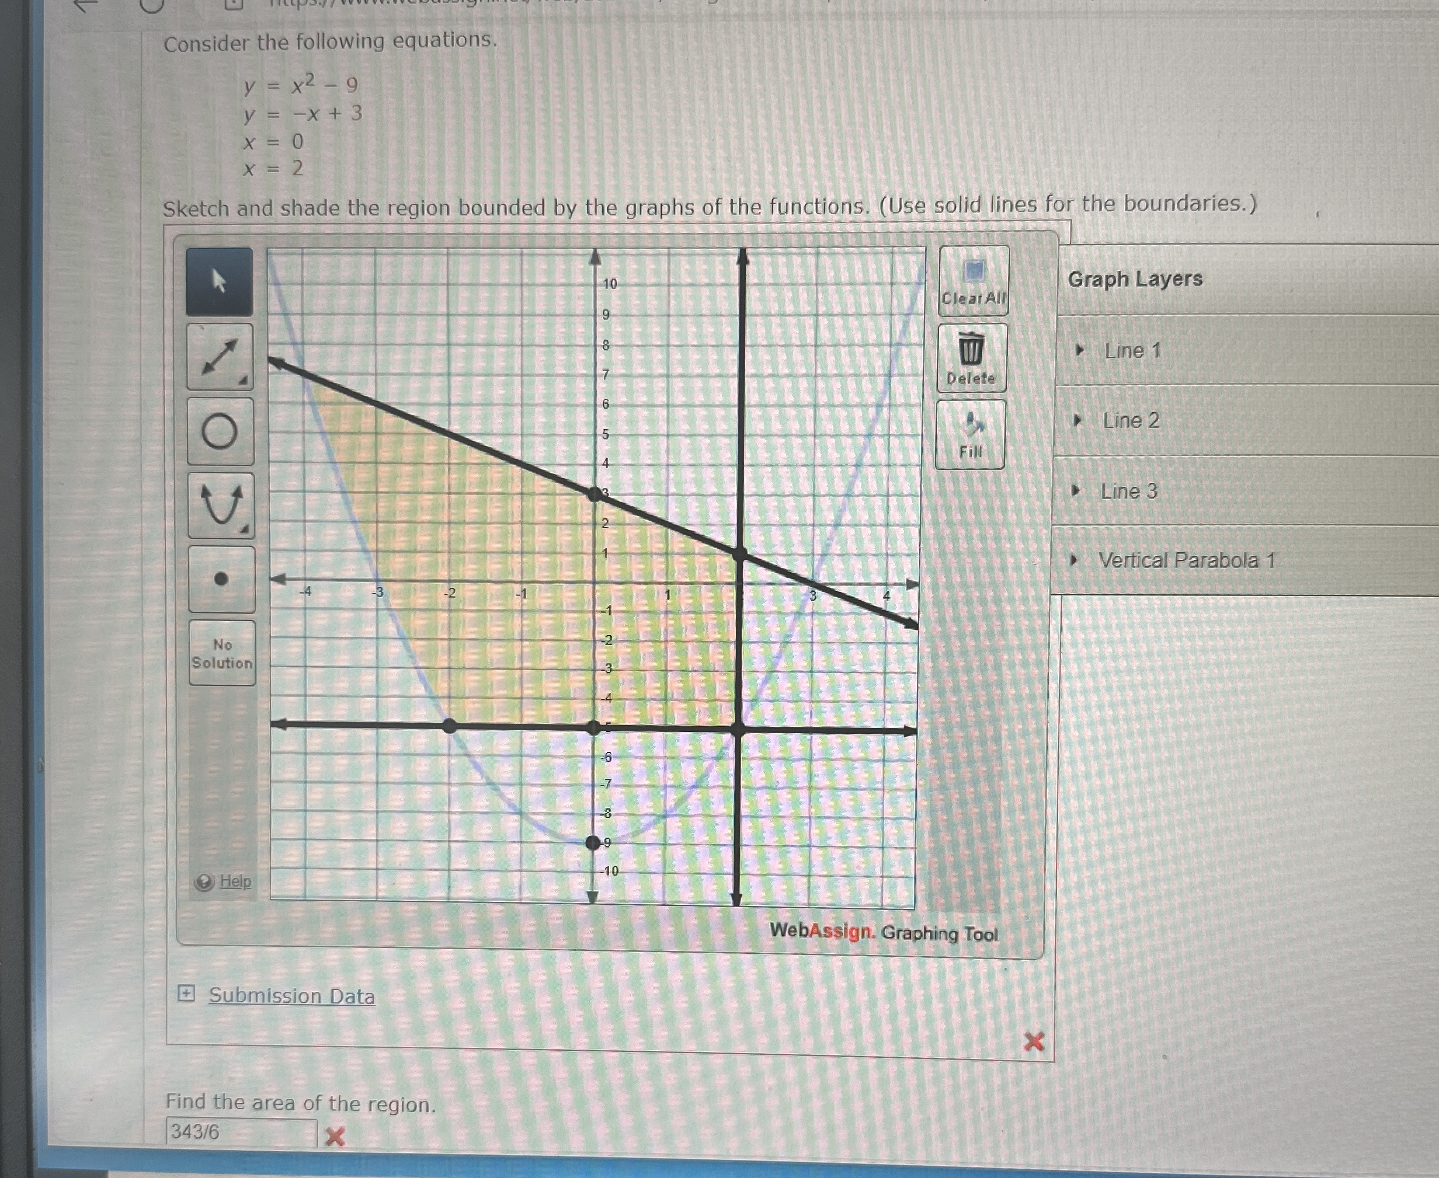1439x1178 pixels.
Task: Select the Circle tool
Action: click(x=220, y=431)
